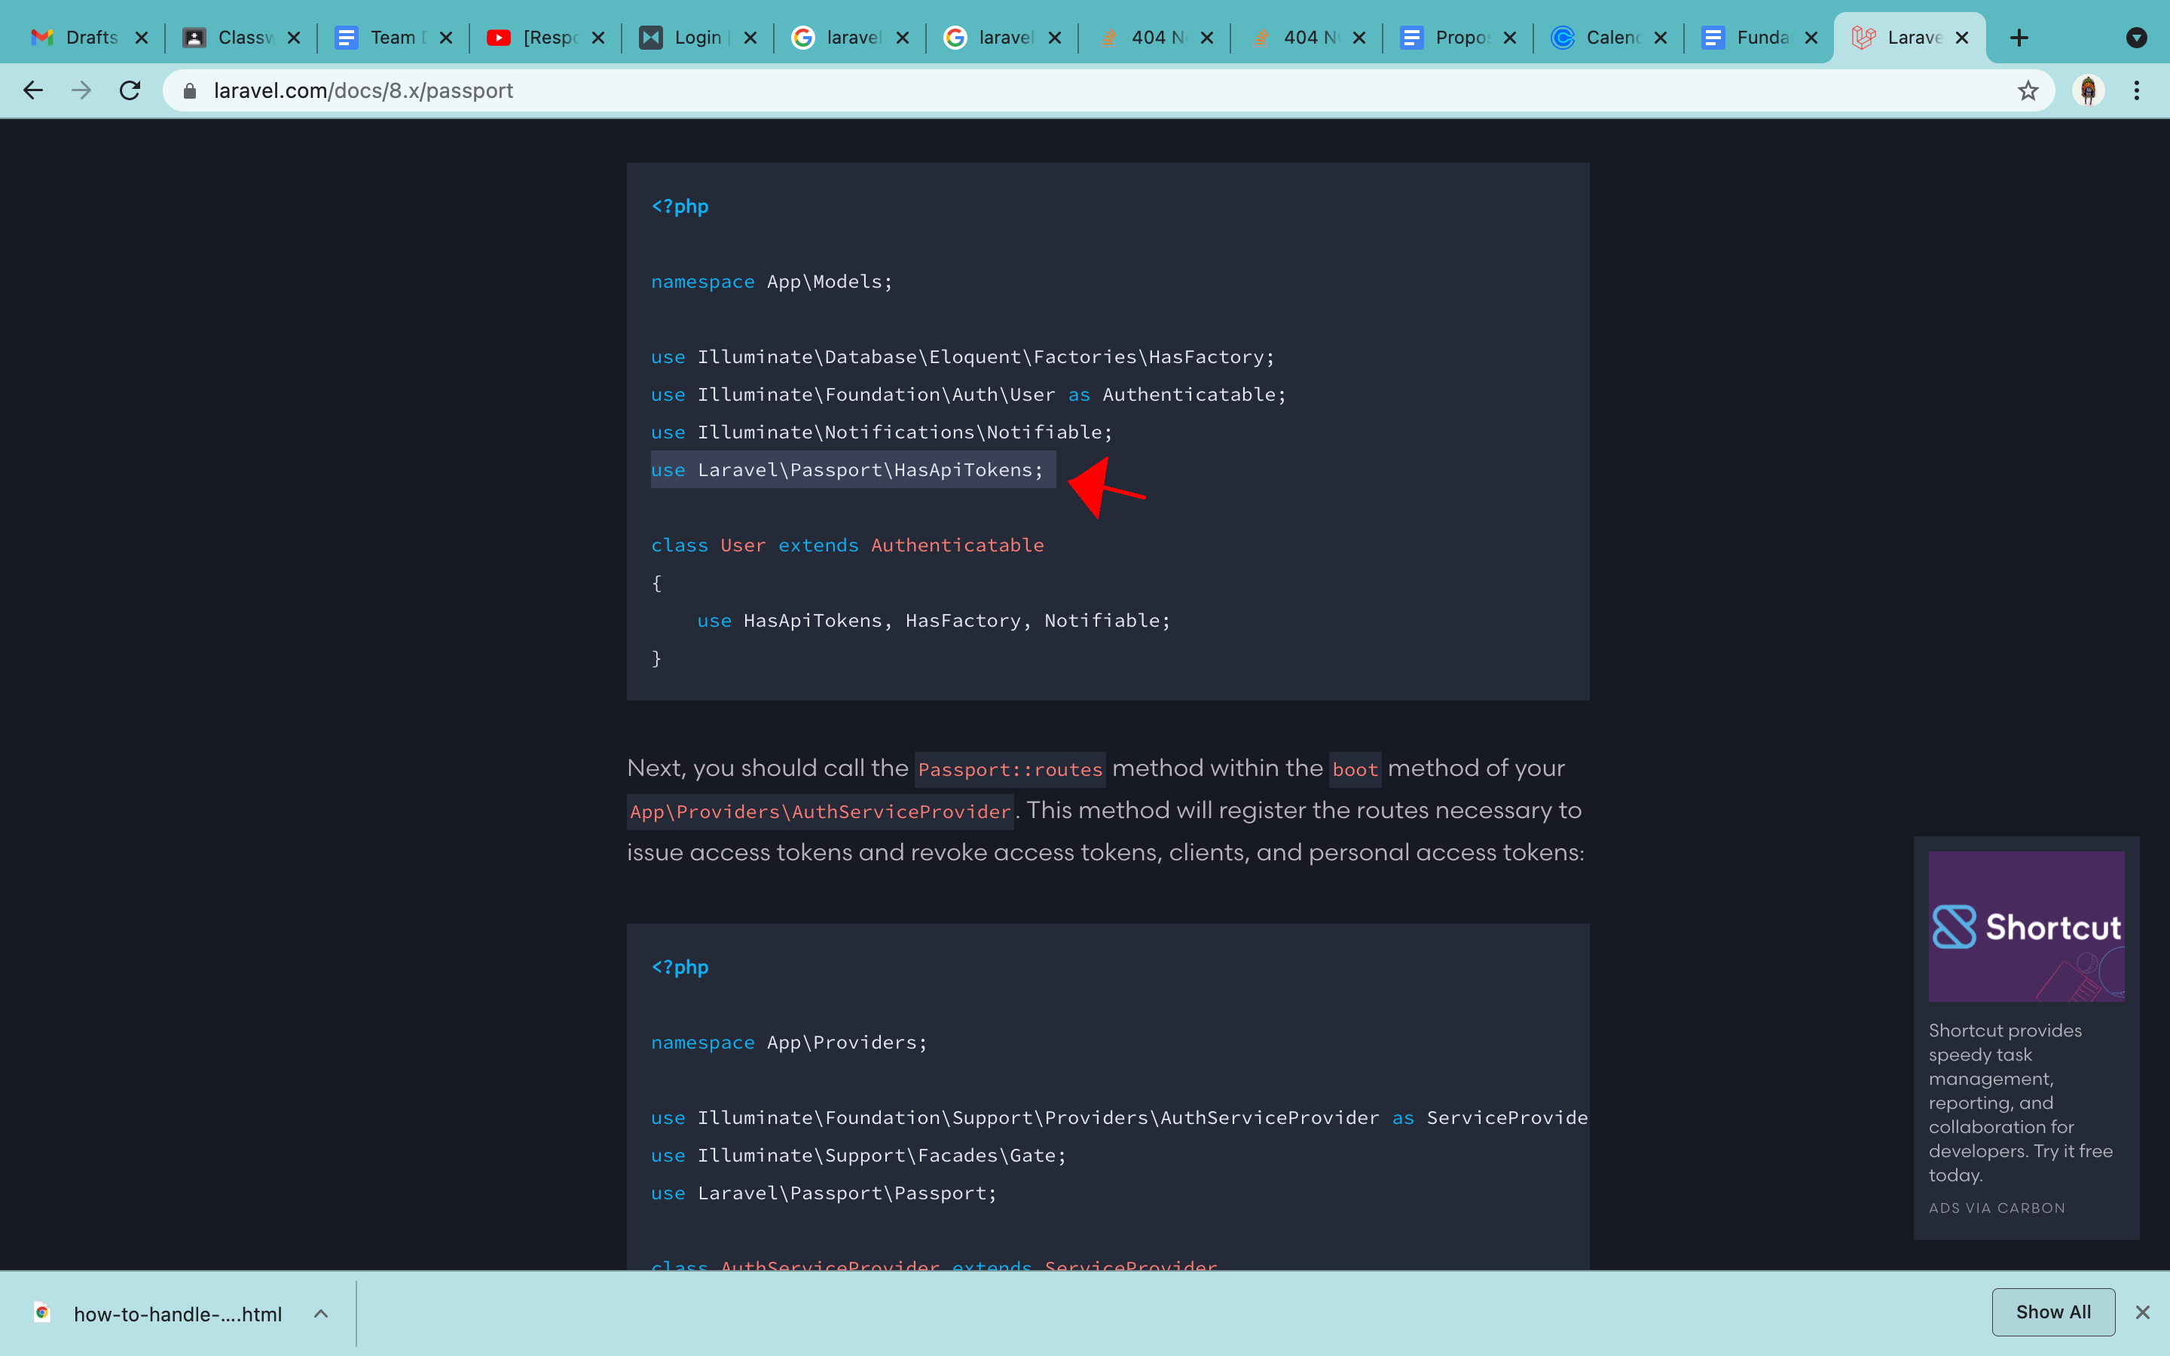Click 'namespace App\Providers;' code line
The image size is (2170, 1356).
click(x=789, y=1042)
